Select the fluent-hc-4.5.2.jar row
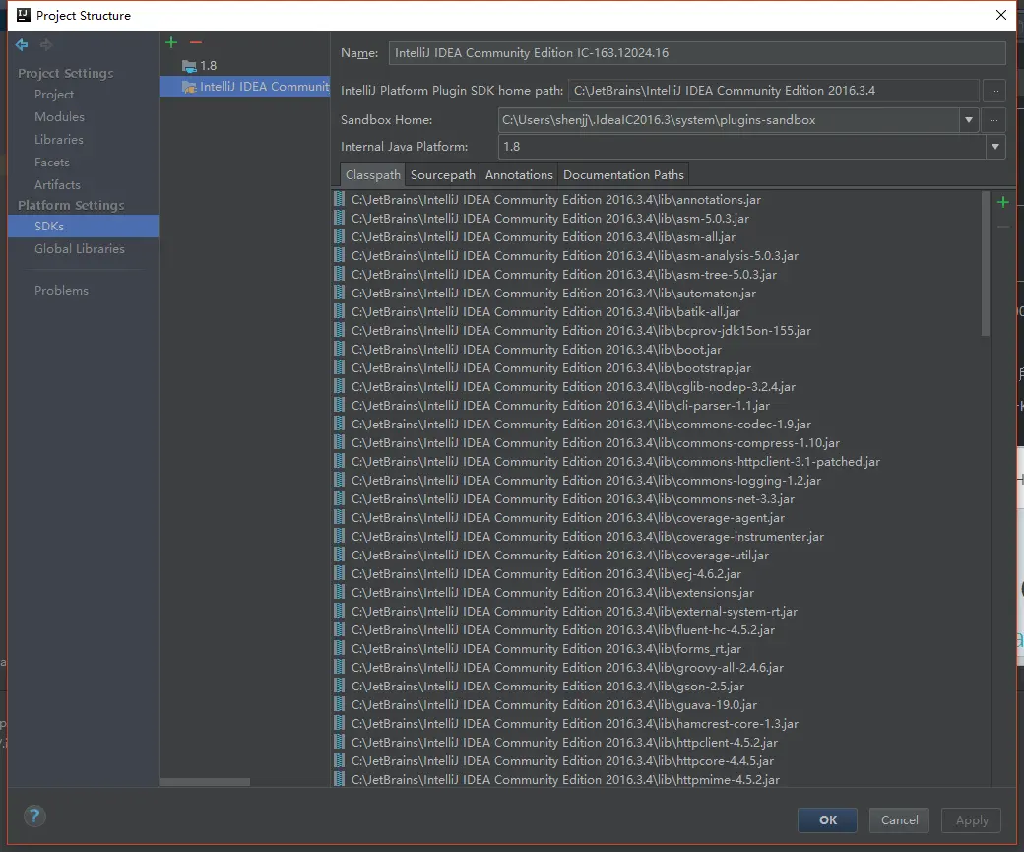 point(657,630)
